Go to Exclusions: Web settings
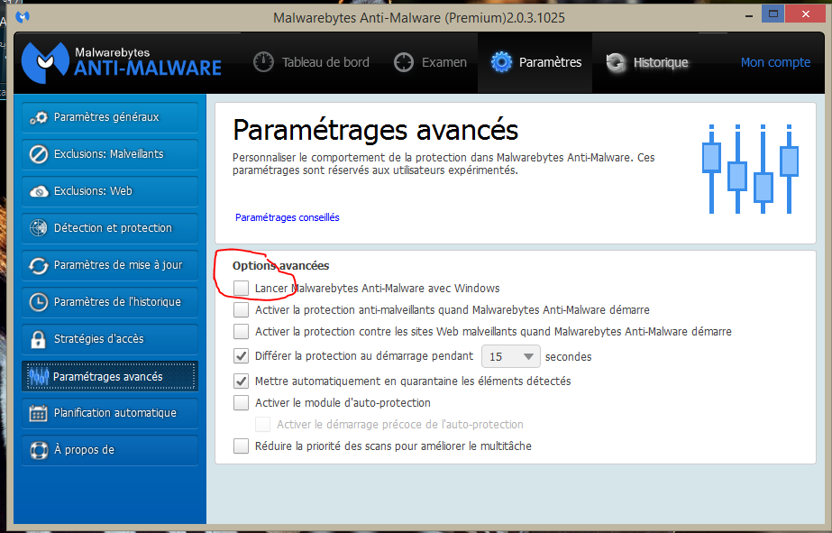 coord(110,192)
